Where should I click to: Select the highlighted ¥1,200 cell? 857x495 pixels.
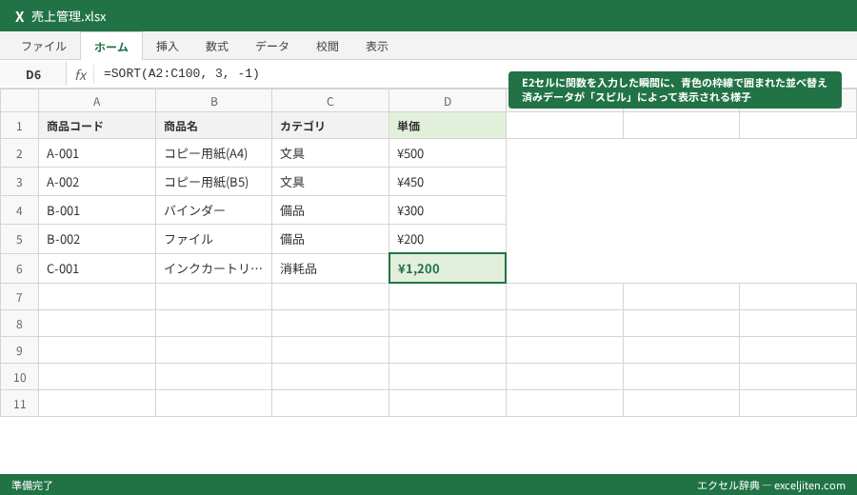(448, 268)
